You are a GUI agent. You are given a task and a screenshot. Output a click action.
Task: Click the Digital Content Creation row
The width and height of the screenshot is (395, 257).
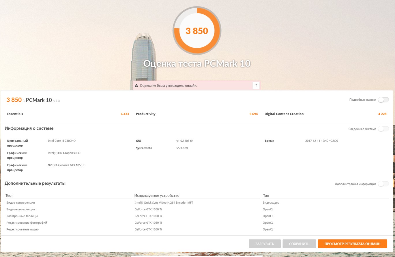325,114
